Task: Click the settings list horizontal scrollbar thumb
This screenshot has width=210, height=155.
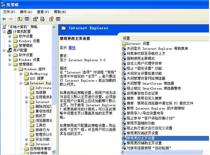Action: tap(164, 152)
